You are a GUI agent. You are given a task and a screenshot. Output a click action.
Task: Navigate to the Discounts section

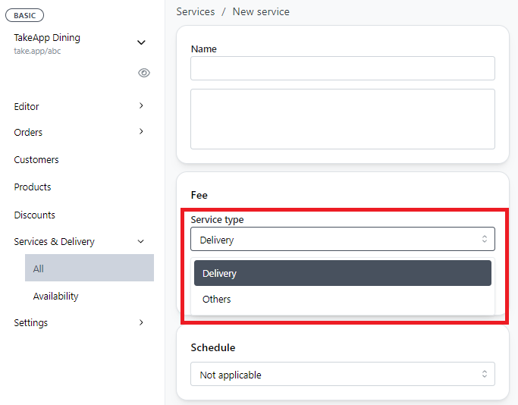tap(35, 215)
